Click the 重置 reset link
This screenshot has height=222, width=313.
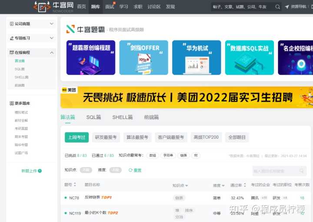(137, 170)
